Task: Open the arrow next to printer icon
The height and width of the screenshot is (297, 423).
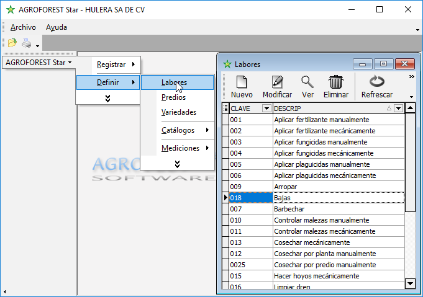Action: click(x=37, y=46)
